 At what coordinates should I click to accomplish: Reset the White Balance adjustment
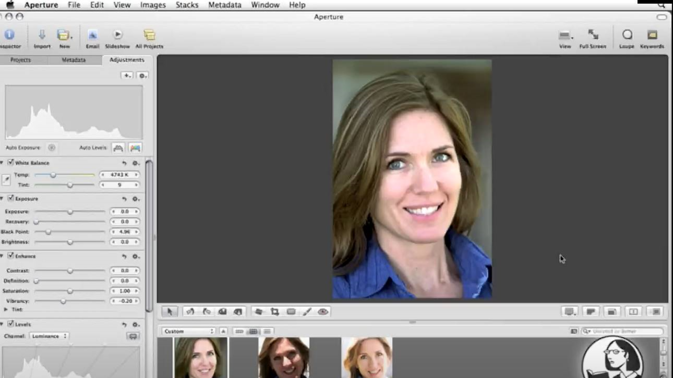[x=124, y=163]
